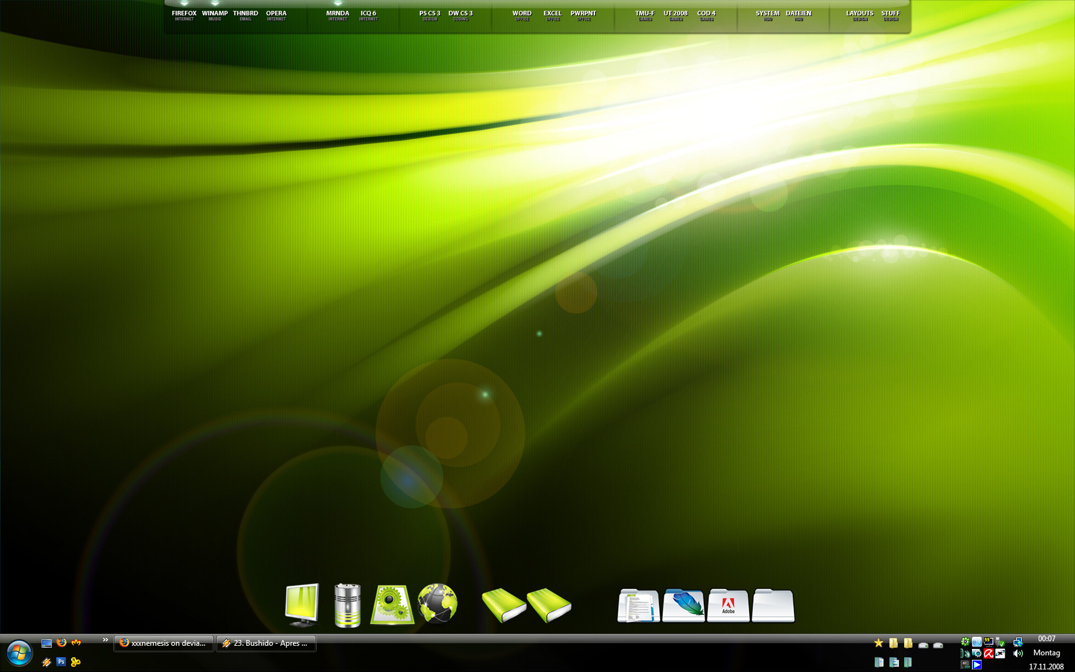Click the clock showing 00:07
Image resolution: width=1075 pixels, height=672 pixels.
pos(1046,639)
